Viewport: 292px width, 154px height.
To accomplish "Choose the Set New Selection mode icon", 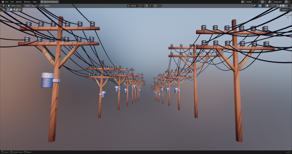I will pyautogui.click(x=8, y=10).
